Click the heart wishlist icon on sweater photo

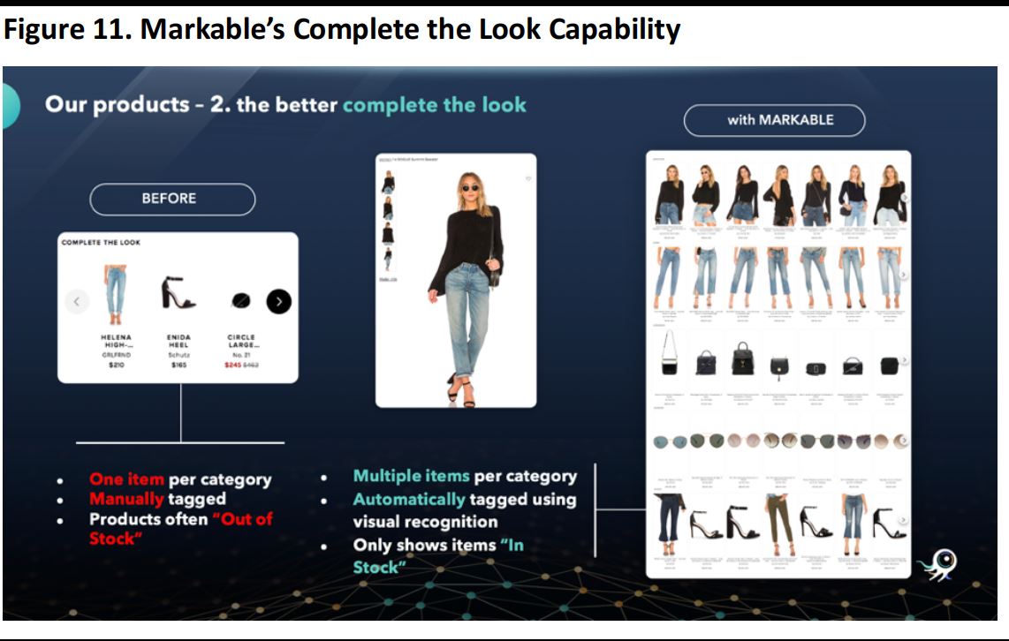(x=527, y=178)
